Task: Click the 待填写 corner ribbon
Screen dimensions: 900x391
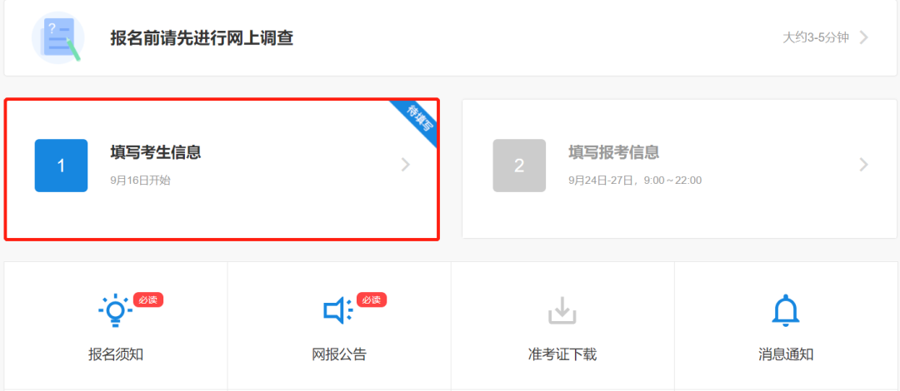Action: 418,119
